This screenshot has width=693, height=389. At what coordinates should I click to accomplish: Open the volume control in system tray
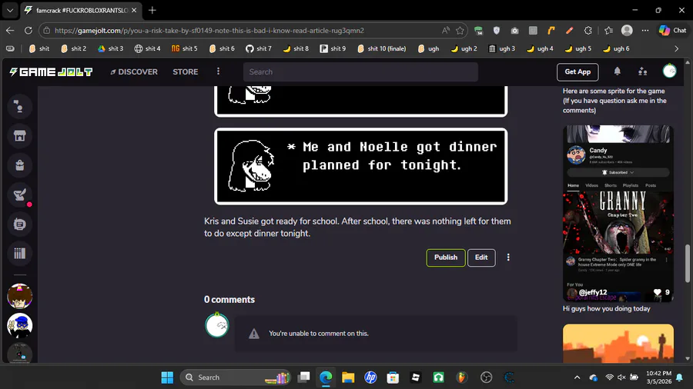pos(621,377)
